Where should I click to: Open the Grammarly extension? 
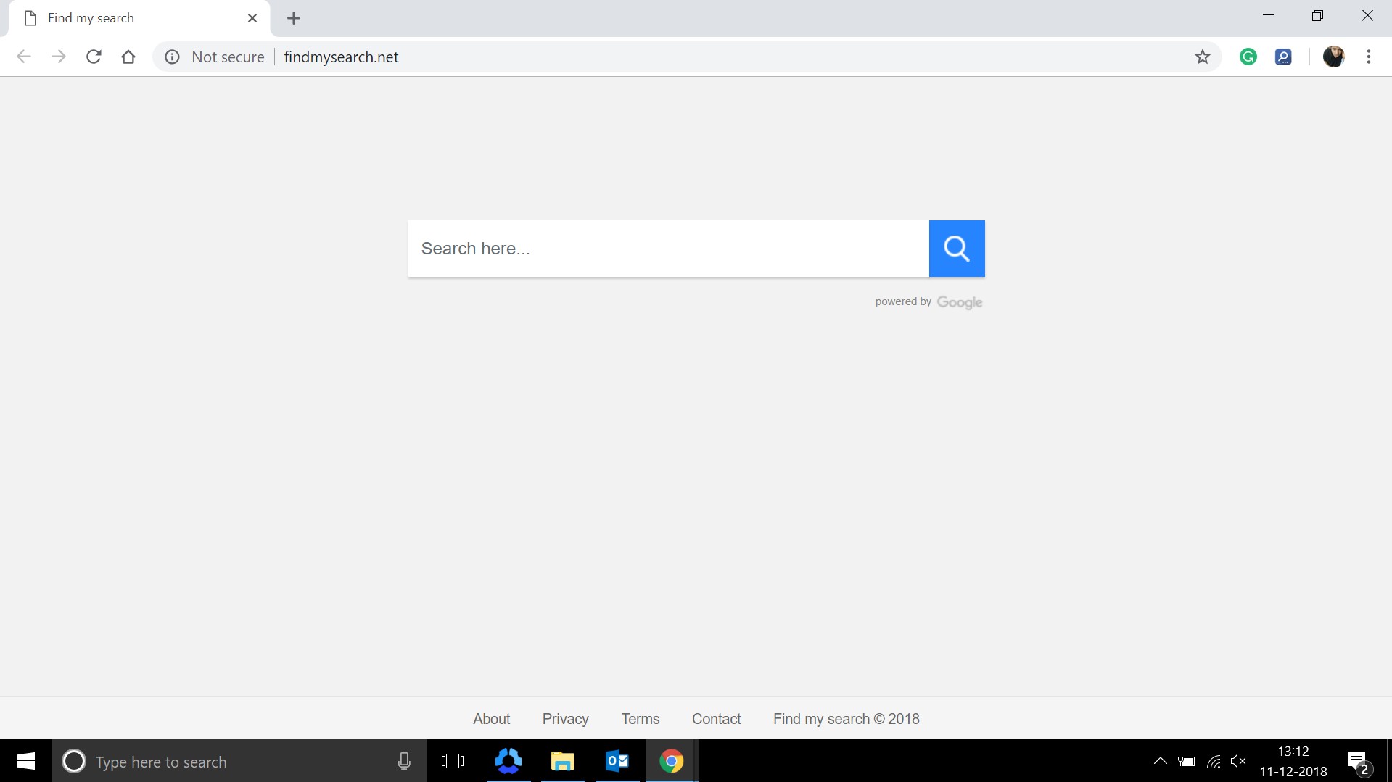click(x=1248, y=57)
